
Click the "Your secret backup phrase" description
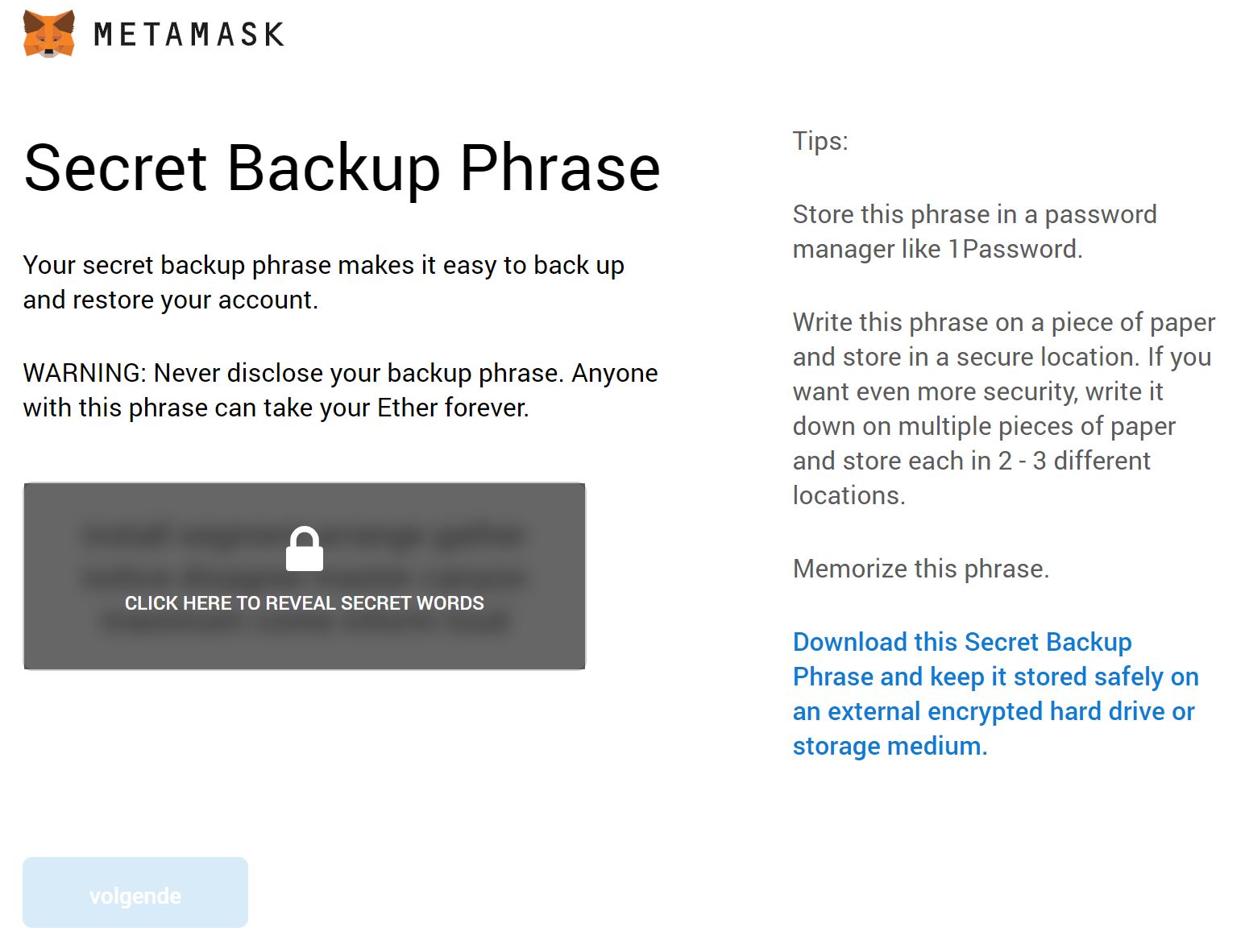323,265
